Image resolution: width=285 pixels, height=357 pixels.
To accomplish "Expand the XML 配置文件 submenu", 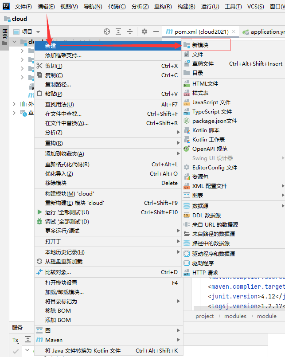I will [x=209, y=186].
